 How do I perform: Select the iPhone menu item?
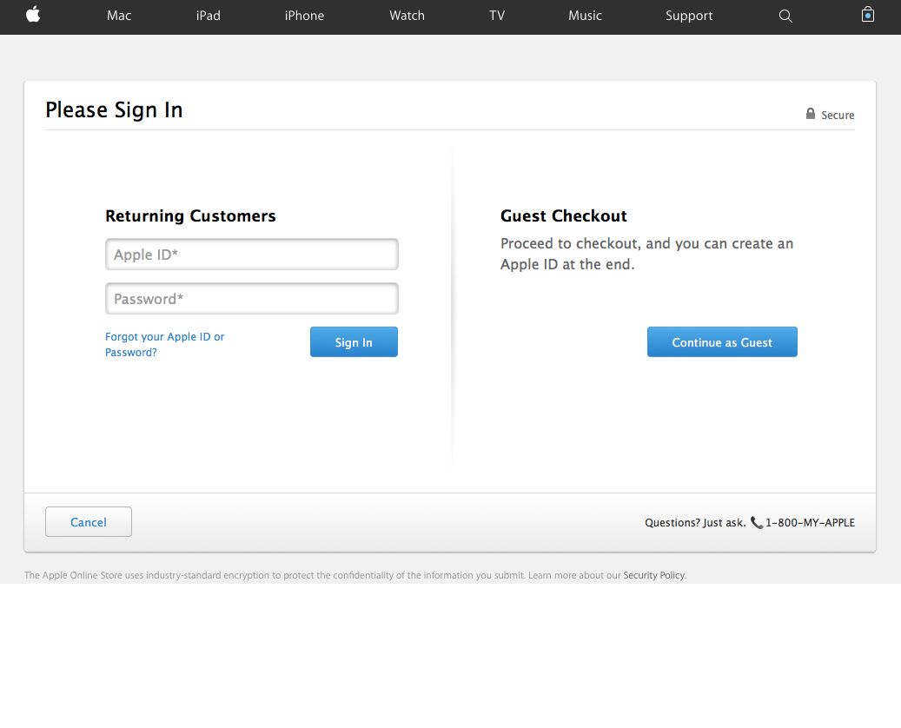click(304, 16)
